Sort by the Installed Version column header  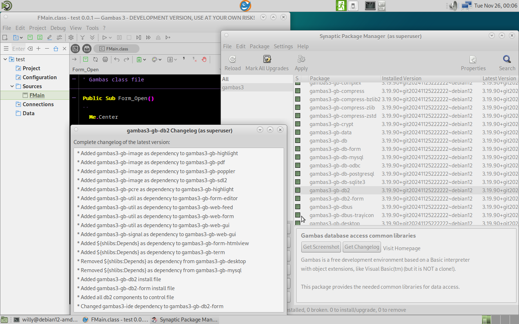431,78
